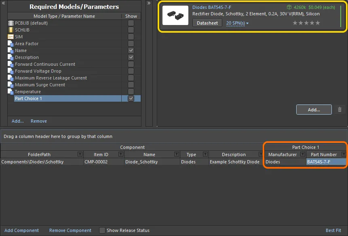This screenshot has height=236, width=348.
Task: Open the Datasheet for BAT54S-7-F
Action: 207,23
